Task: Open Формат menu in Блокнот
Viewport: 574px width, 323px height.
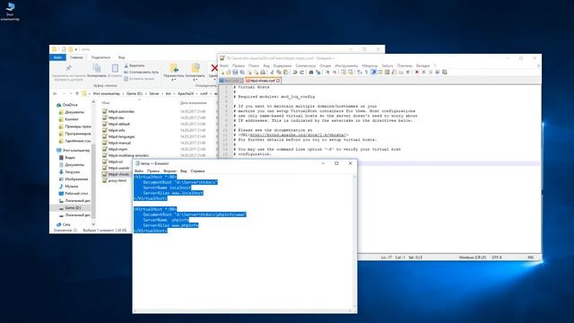Action: point(170,171)
